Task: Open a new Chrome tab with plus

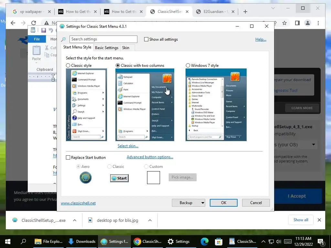Action: [x=245, y=12]
